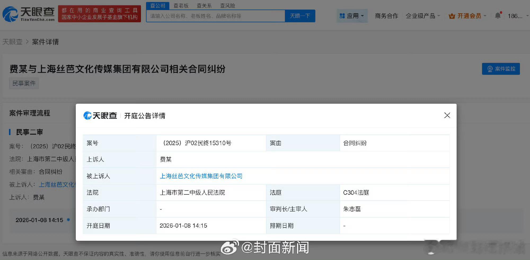Open 上海丝芭文化传媒集团有限公司 link in dialog
The image size is (530, 260).
201,176
